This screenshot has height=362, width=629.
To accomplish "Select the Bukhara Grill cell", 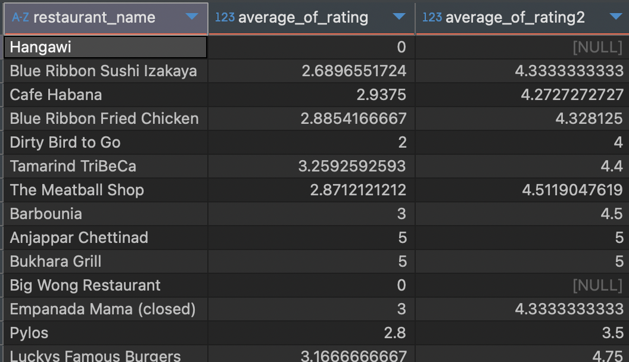I will coord(106,261).
